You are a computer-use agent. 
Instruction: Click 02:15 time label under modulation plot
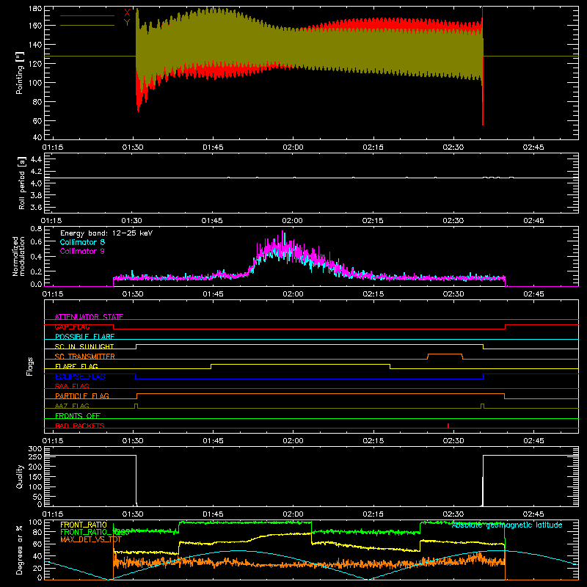pos(373,294)
